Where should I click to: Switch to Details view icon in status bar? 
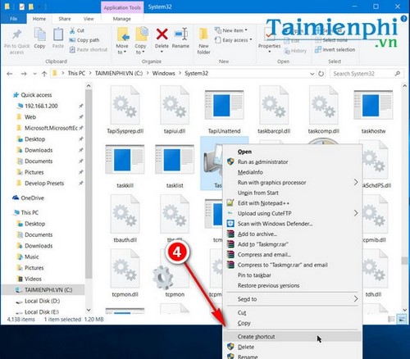point(391,319)
